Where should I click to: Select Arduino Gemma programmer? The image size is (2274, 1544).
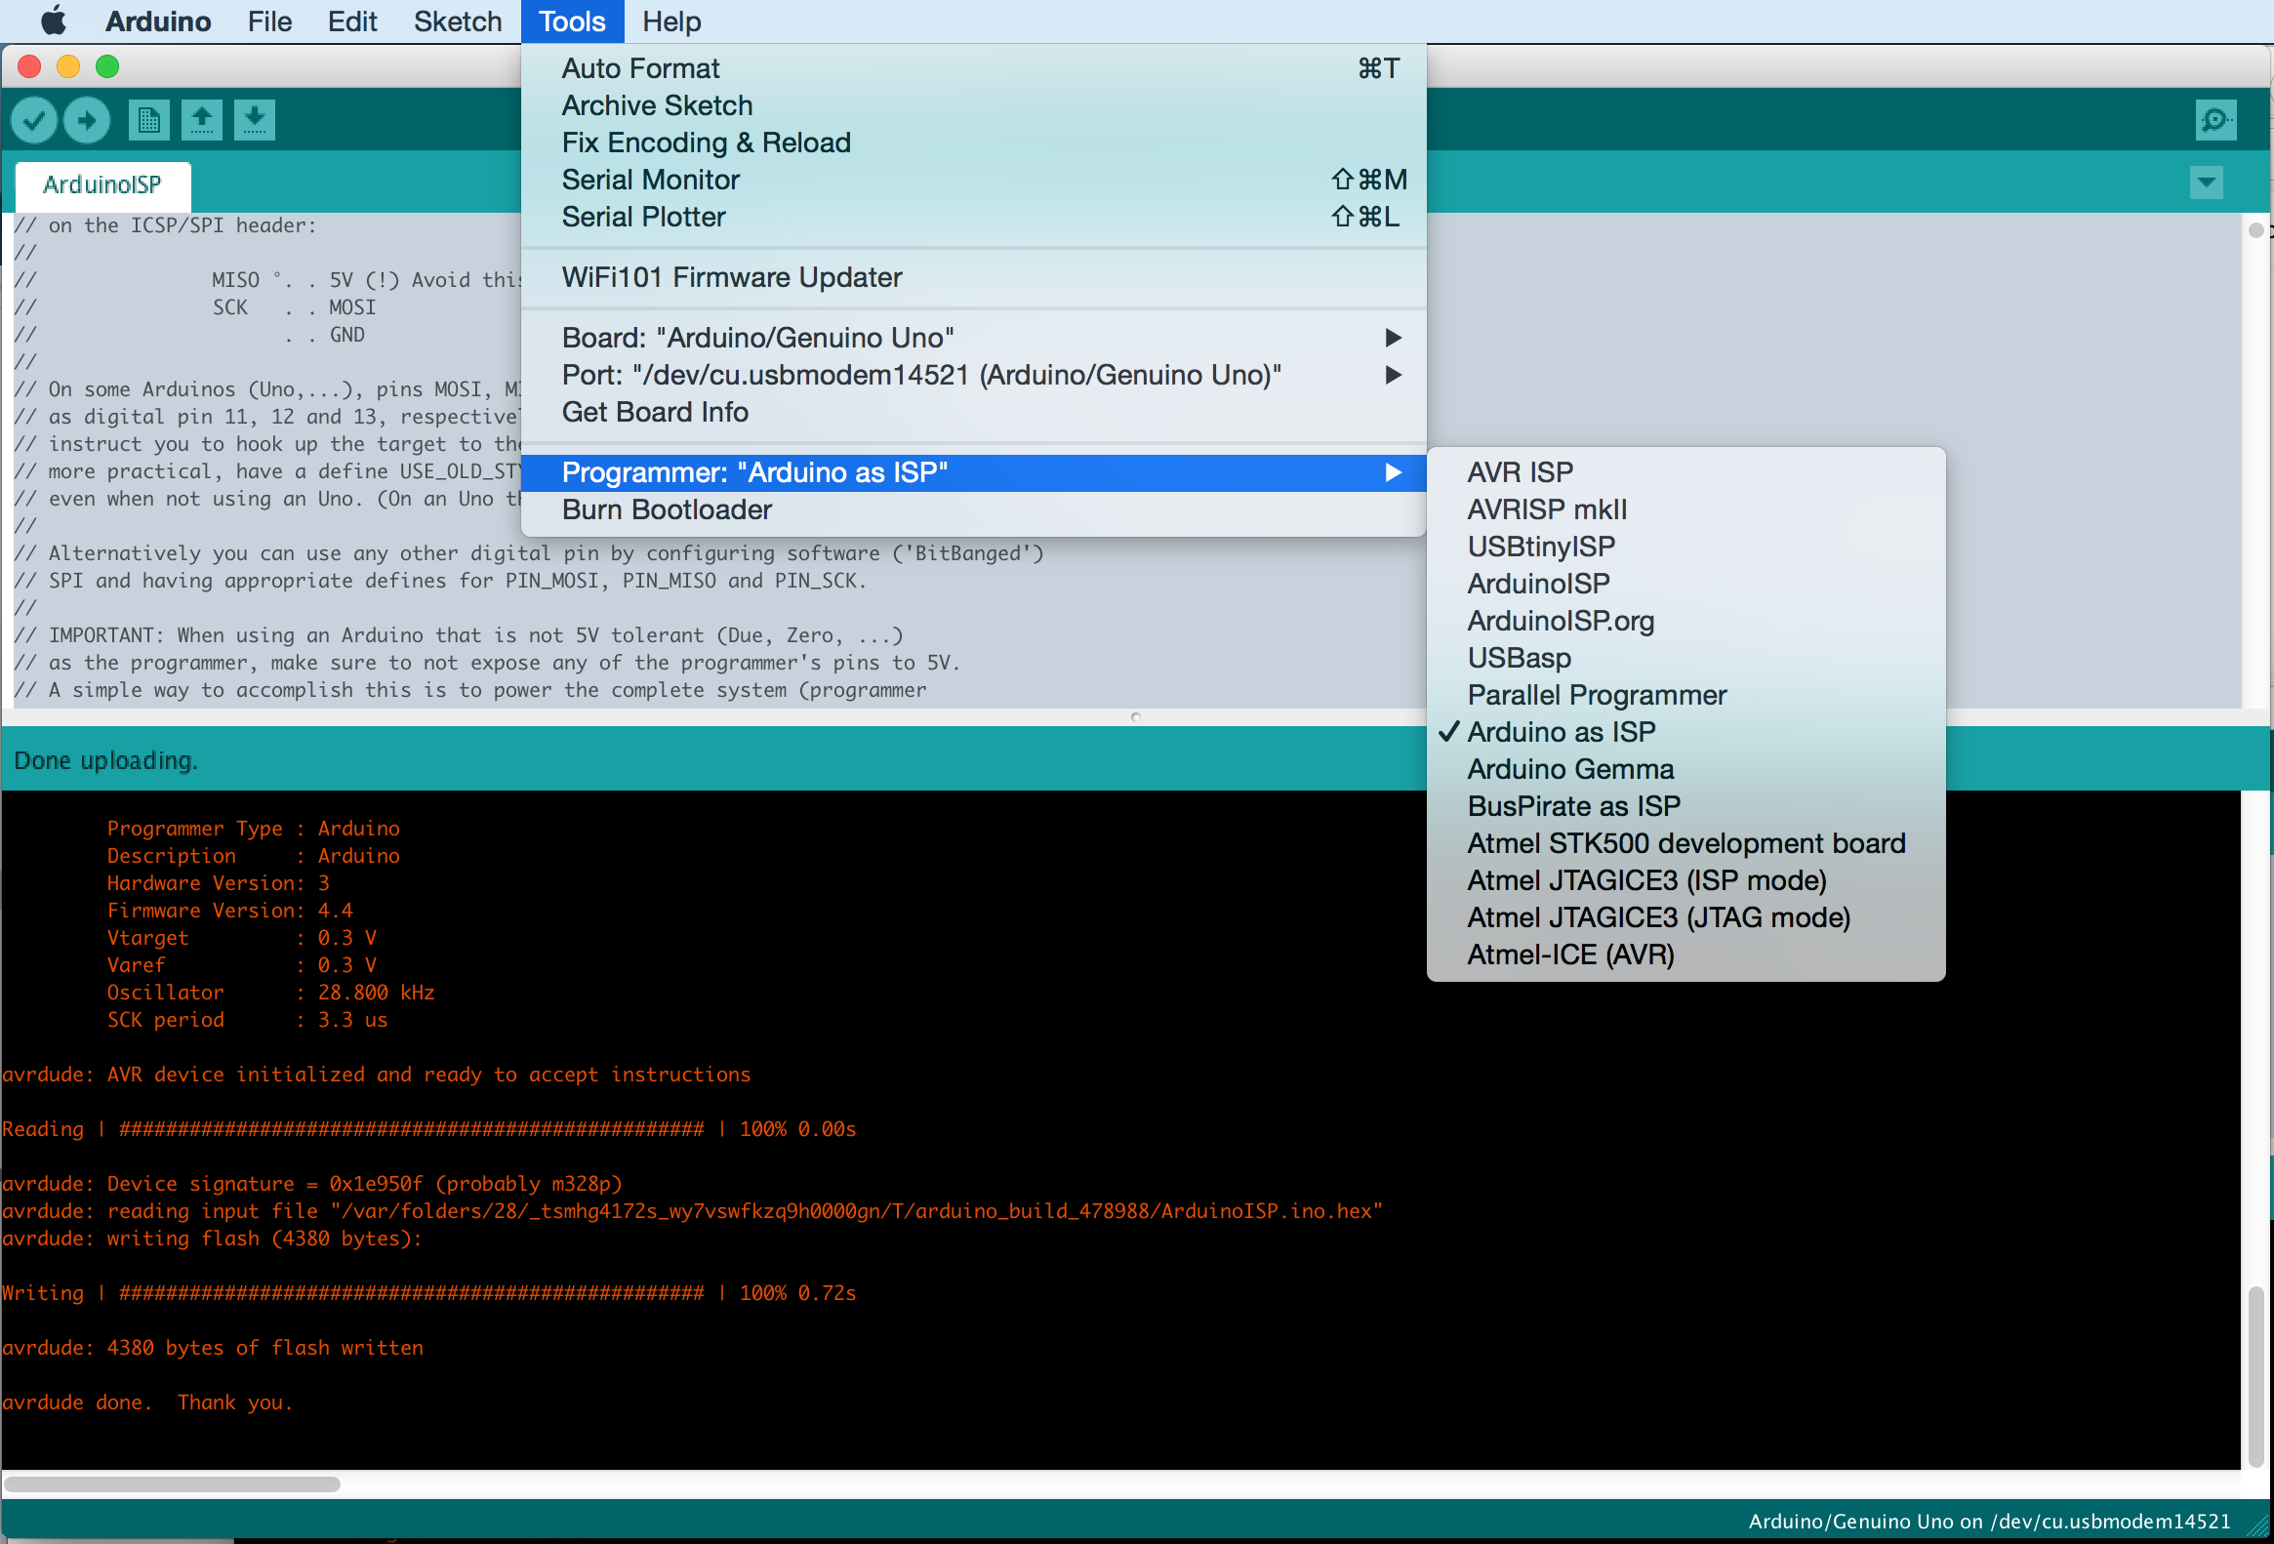pos(1685,770)
